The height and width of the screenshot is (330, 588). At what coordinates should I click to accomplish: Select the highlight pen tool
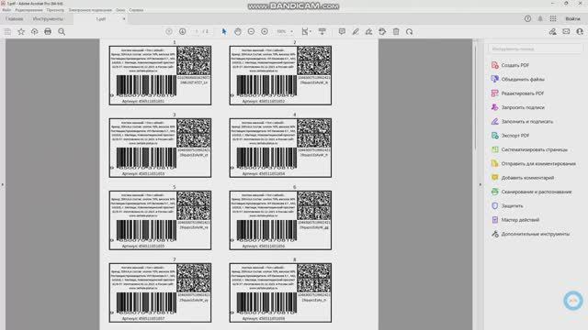tap(356, 32)
